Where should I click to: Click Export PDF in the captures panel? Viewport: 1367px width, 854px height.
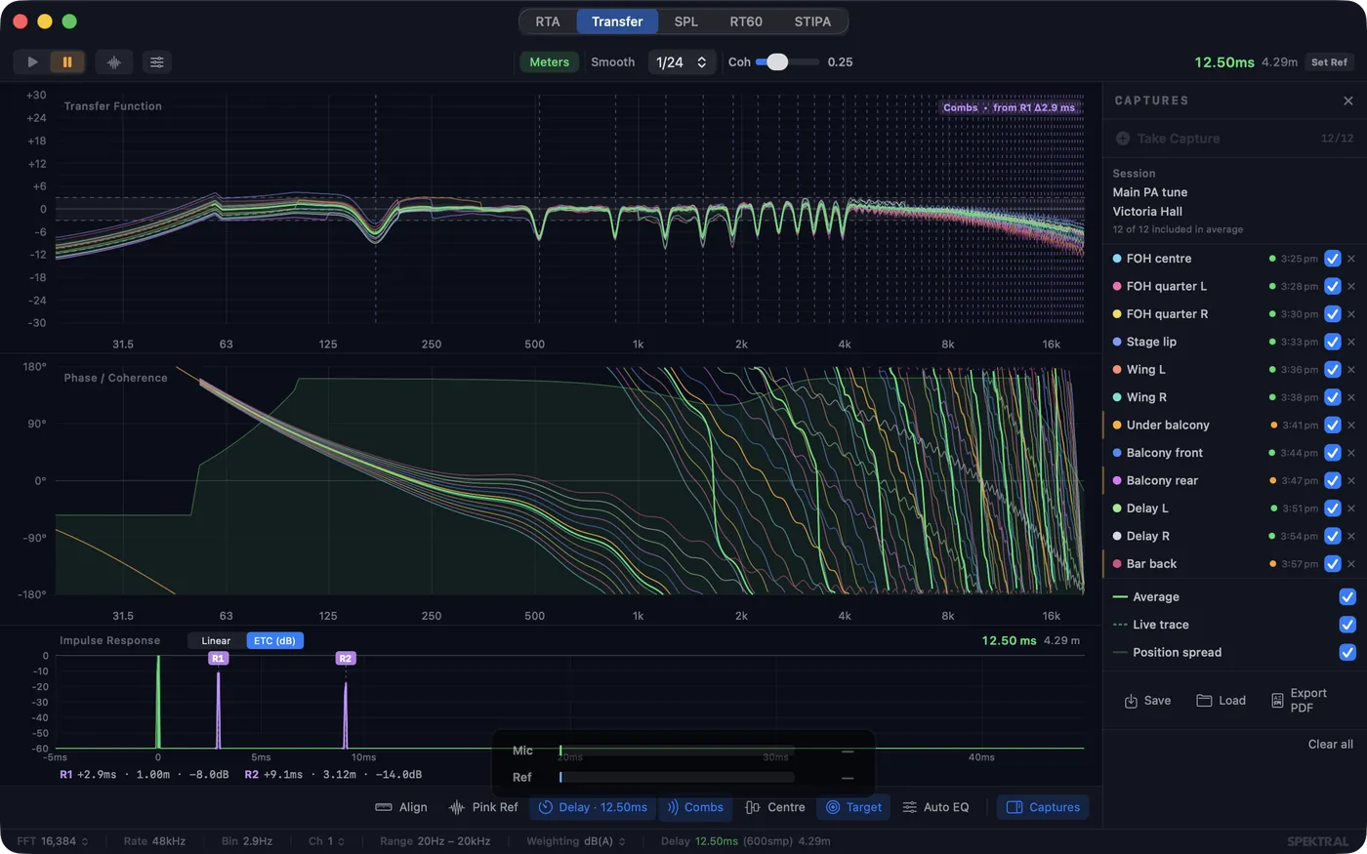pos(1299,701)
